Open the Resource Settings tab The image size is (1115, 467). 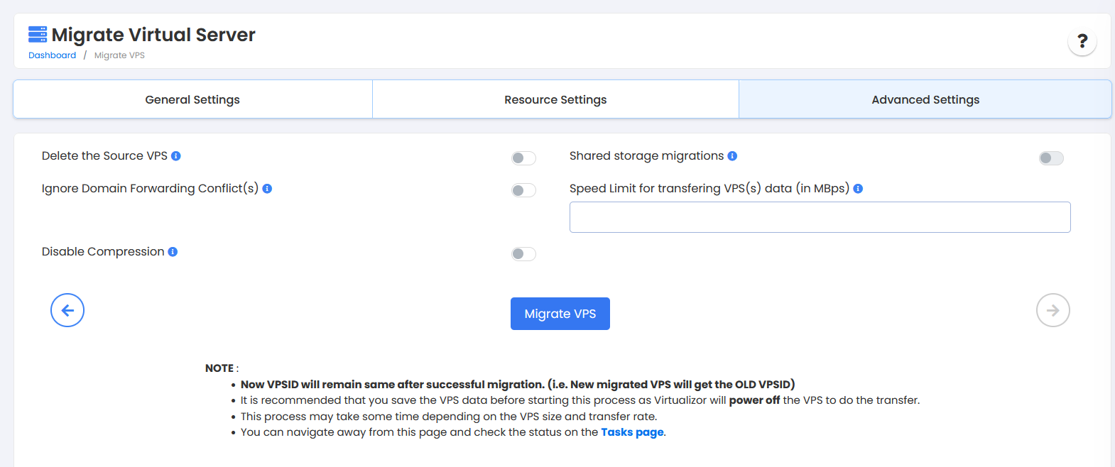pos(555,99)
